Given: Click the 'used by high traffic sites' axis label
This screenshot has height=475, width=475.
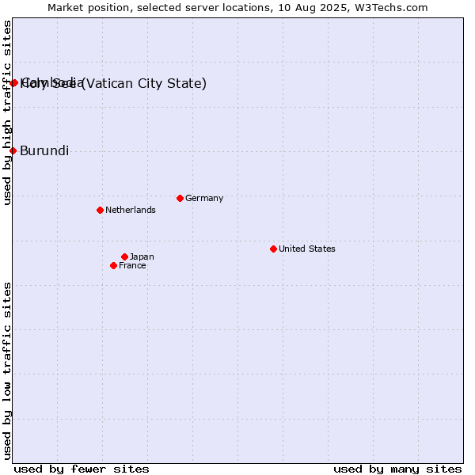Looking at the screenshot, I should [x=6, y=112].
